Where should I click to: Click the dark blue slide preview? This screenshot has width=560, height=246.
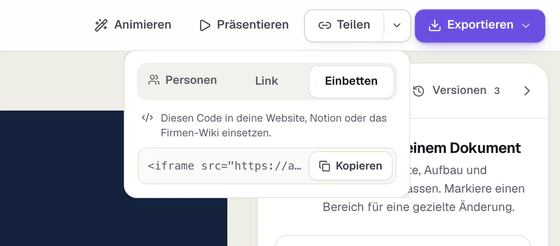[114, 178]
